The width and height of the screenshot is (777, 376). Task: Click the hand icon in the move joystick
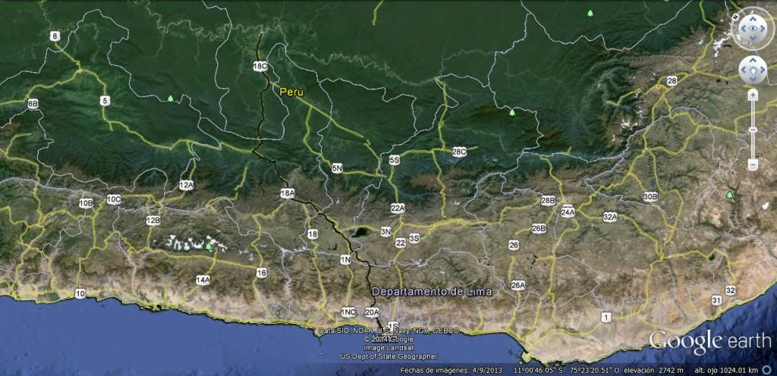tap(753, 70)
